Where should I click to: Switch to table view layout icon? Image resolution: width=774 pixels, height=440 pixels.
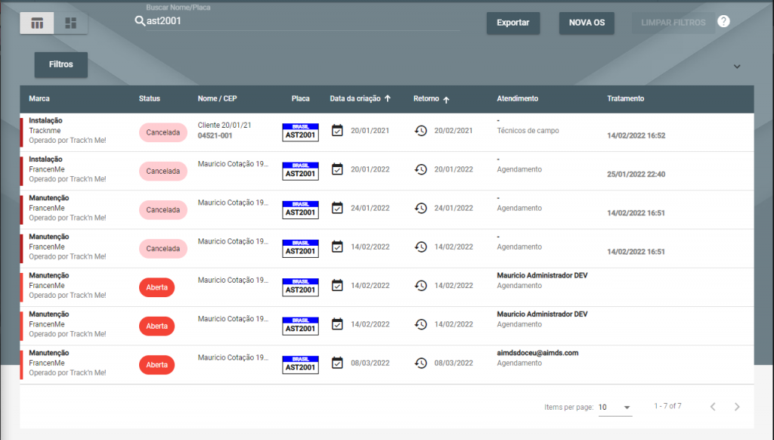pos(37,23)
